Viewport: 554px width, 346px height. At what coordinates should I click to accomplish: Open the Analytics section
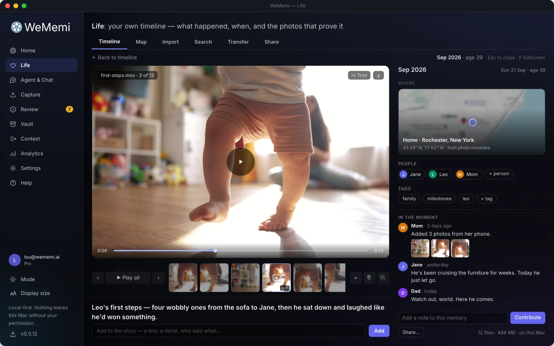(x=41, y=154)
